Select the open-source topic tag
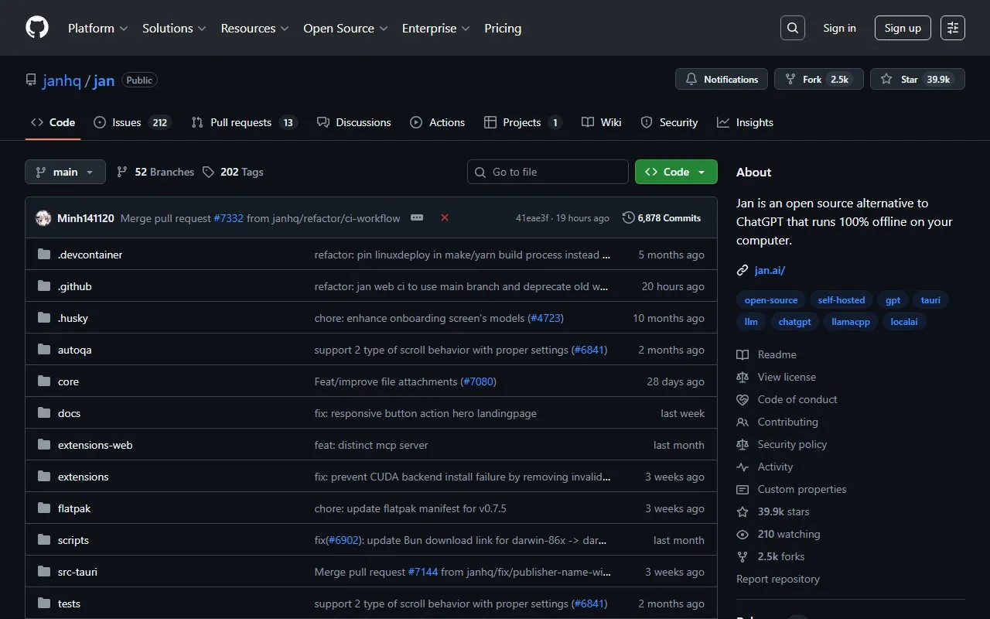 click(x=771, y=300)
